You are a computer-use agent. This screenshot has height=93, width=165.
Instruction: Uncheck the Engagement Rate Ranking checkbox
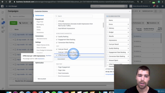(x=57, y=40)
